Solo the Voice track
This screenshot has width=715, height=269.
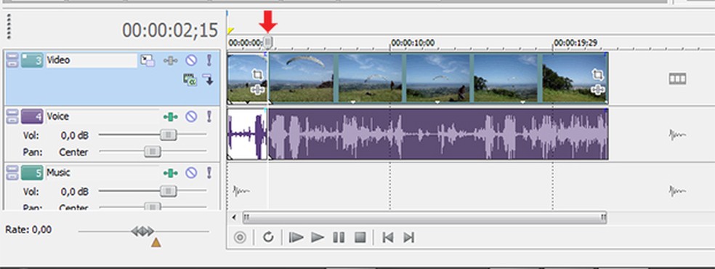pyautogui.click(x=209, y=117)
